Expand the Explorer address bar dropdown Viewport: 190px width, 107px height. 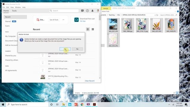pyautogui.click(x=155, y=15)
